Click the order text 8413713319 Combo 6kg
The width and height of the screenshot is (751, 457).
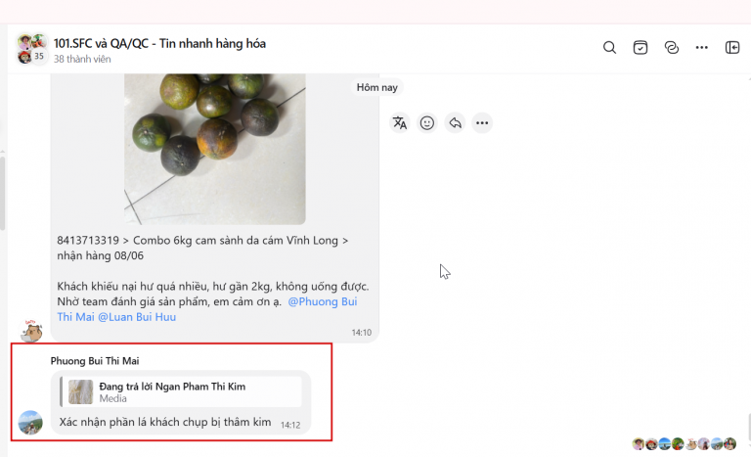click(202, 248)
